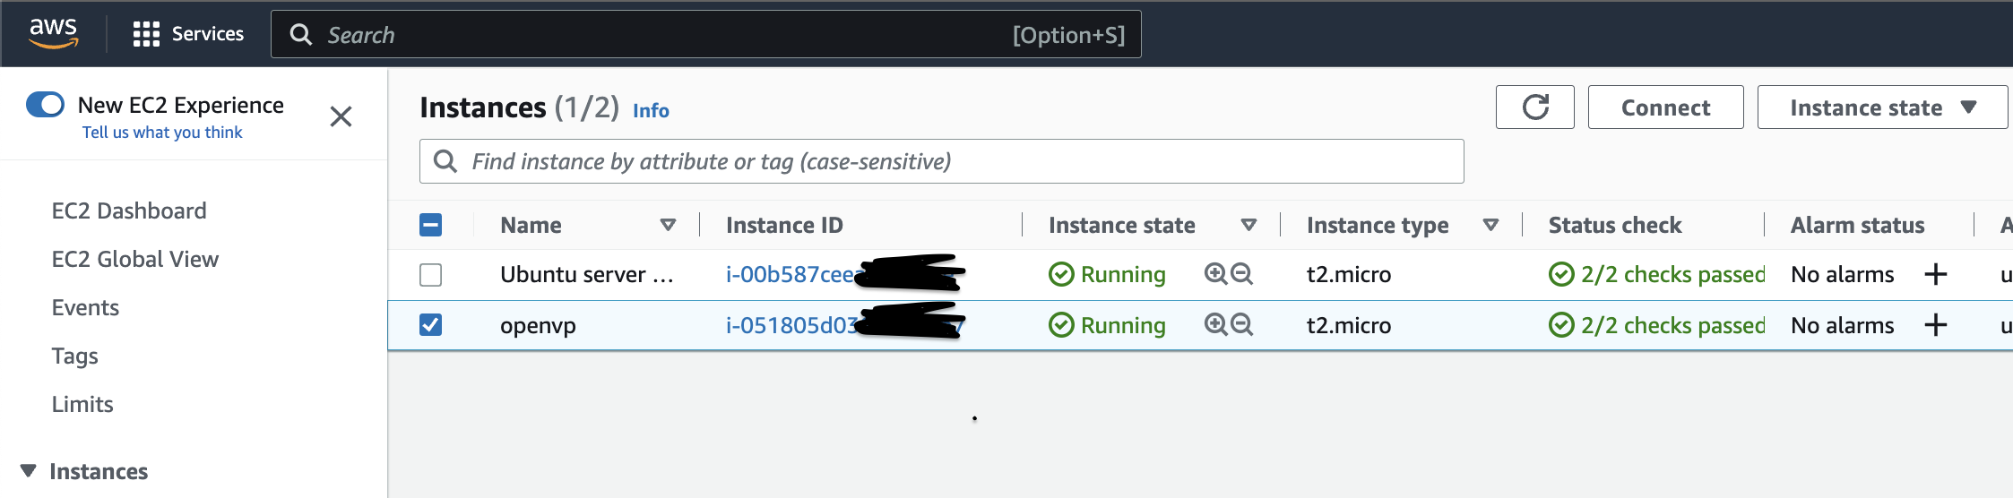This screenshot has width=2013, height=498.
Task: Select the openvp name cell
Action: coord(538,325)
